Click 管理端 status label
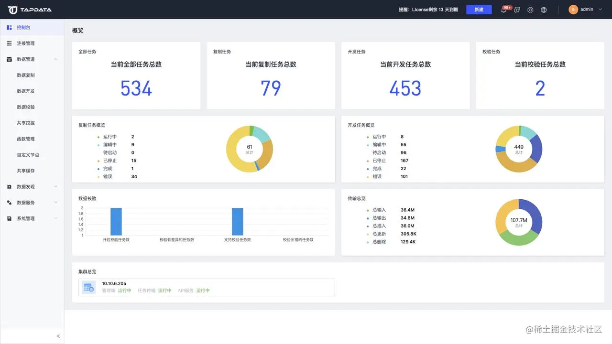This screenshot has height=344, width=612. point(109,290)
